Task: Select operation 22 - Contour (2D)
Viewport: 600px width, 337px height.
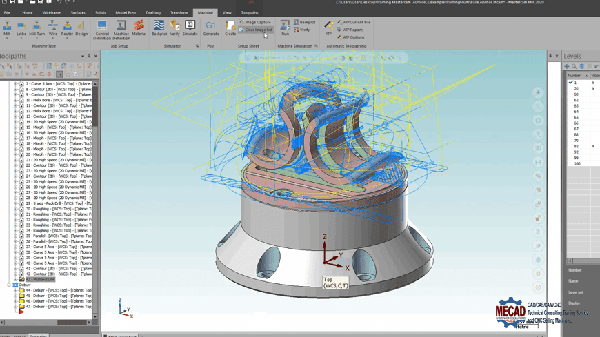Action: tap(59, 165)
